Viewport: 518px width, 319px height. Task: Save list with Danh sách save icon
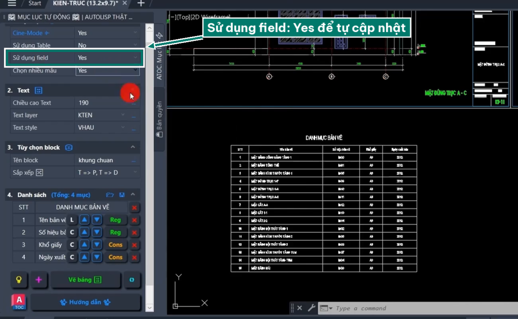pos(122,195)
